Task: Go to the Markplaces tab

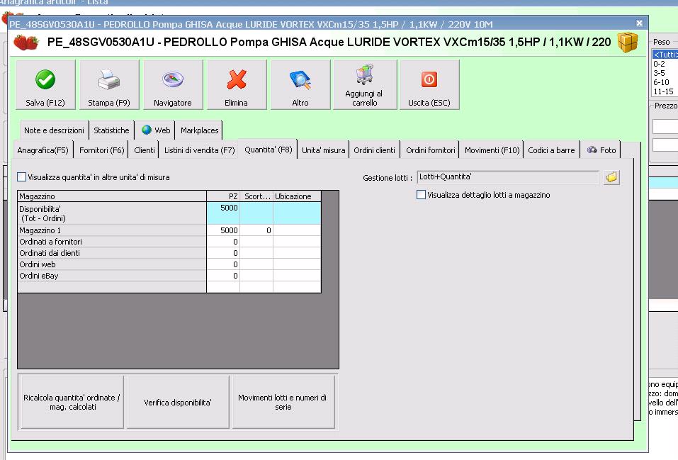Action: coord(199,130)
